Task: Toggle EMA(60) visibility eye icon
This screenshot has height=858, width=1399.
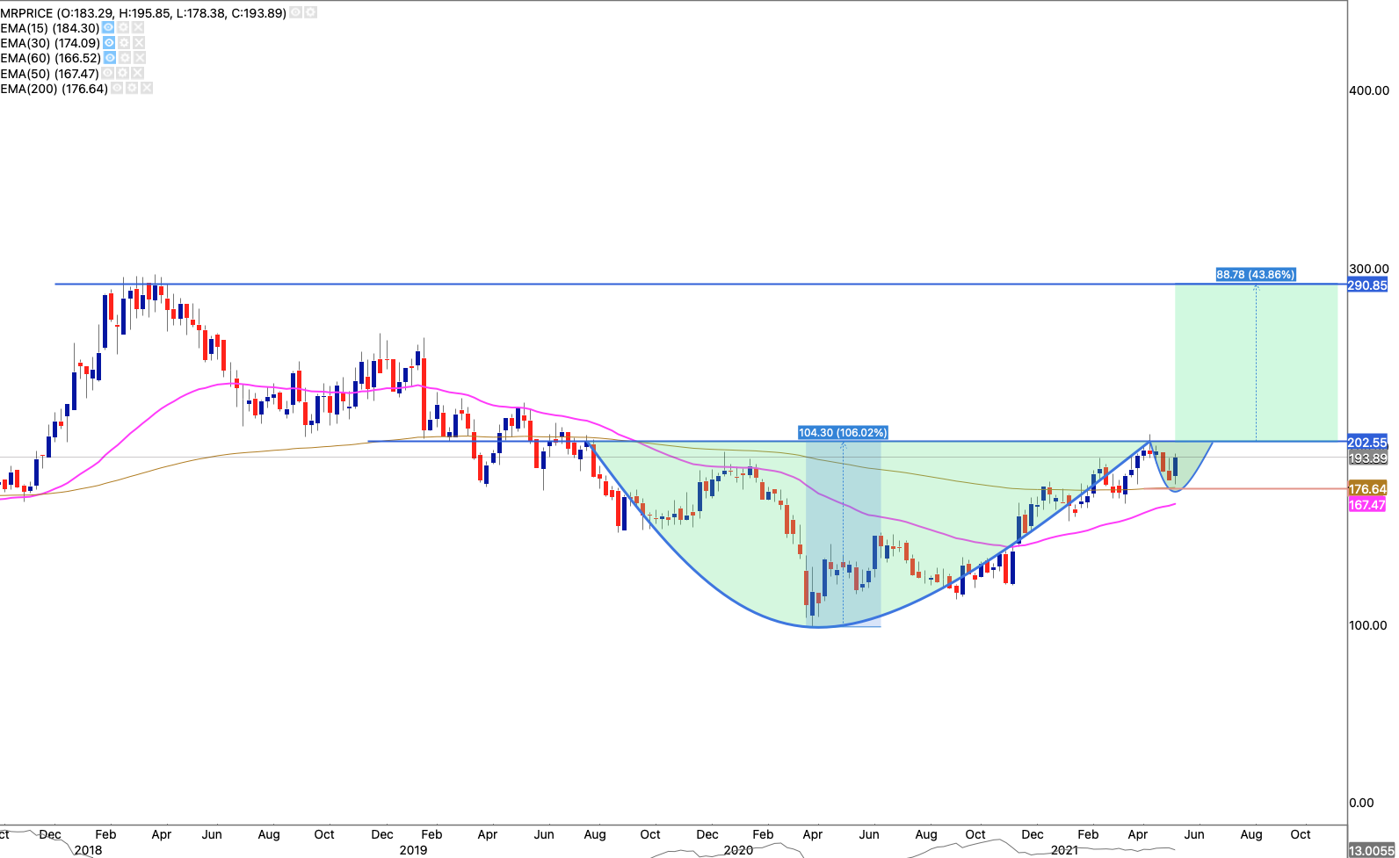Action: pos(109,58)
